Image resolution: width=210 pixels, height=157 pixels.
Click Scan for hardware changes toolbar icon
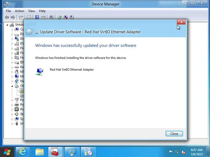(x=51, y=17)
